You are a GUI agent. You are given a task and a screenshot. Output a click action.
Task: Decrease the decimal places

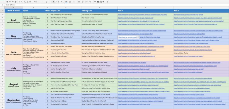[25, 2]
